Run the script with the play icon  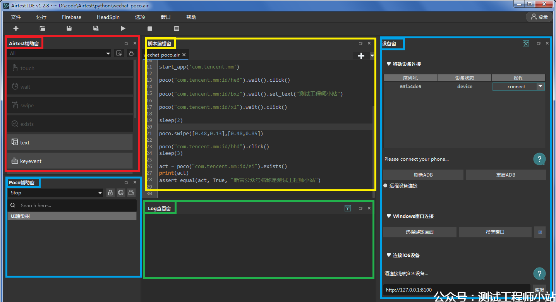click(123, 28)
